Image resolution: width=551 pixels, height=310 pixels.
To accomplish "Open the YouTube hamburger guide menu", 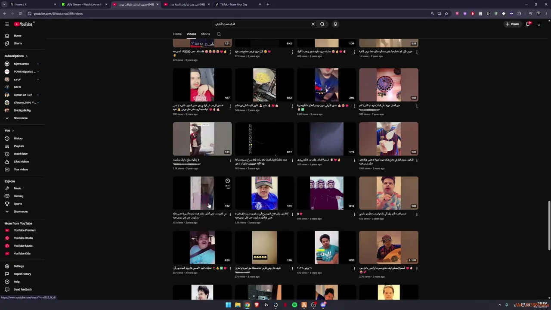I will [x=7, y=24].
